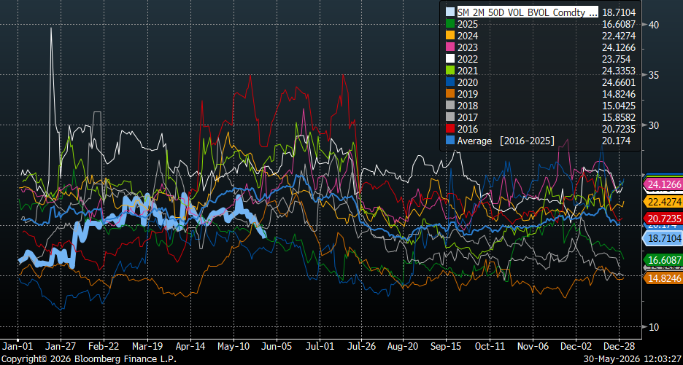Select the 2021 series label in legend

point(466,71)
